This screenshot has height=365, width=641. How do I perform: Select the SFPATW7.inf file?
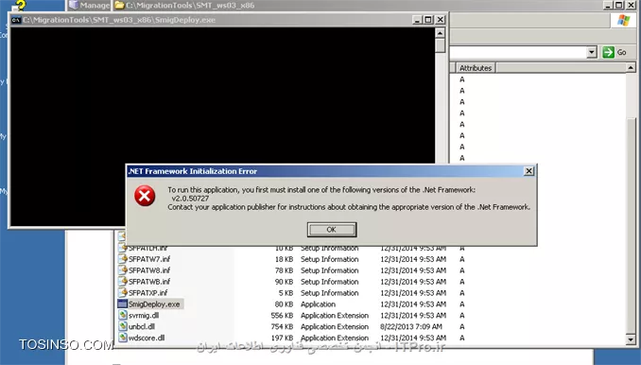pos(149,259)
